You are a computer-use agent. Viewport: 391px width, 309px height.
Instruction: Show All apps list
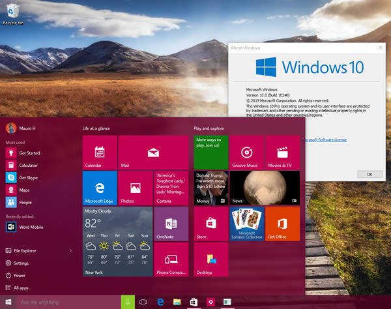[x=17, y=287]
